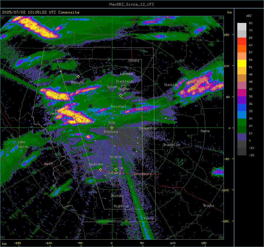The image size is (264, 247).
Task: Pick the lightest grey 70–80 dBZ legend swatch
Action: pyautogui.click(x=242, y=27)
